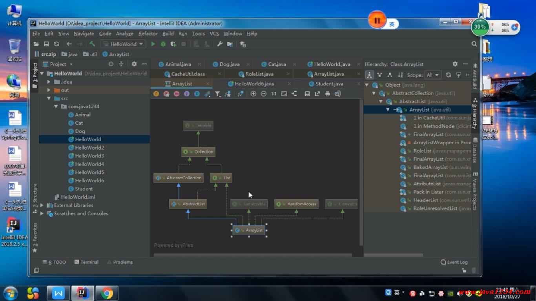Expand the out folder

tap(49, 90)
